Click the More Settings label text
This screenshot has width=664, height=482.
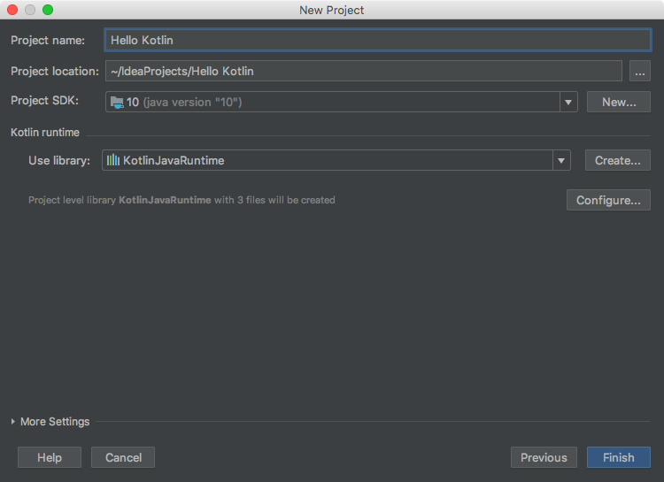coord(55,422)
